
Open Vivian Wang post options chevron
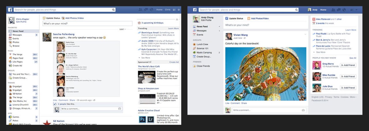pos(305,34)
